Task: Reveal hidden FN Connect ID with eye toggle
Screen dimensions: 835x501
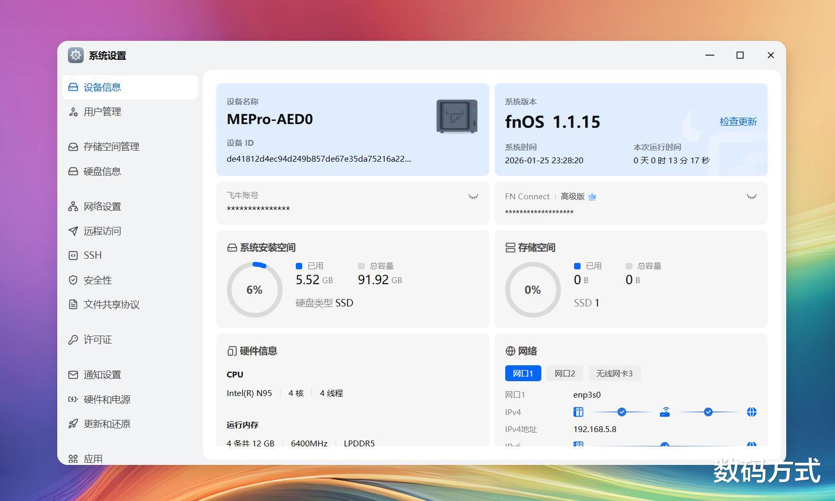Action: click(752, 197)
